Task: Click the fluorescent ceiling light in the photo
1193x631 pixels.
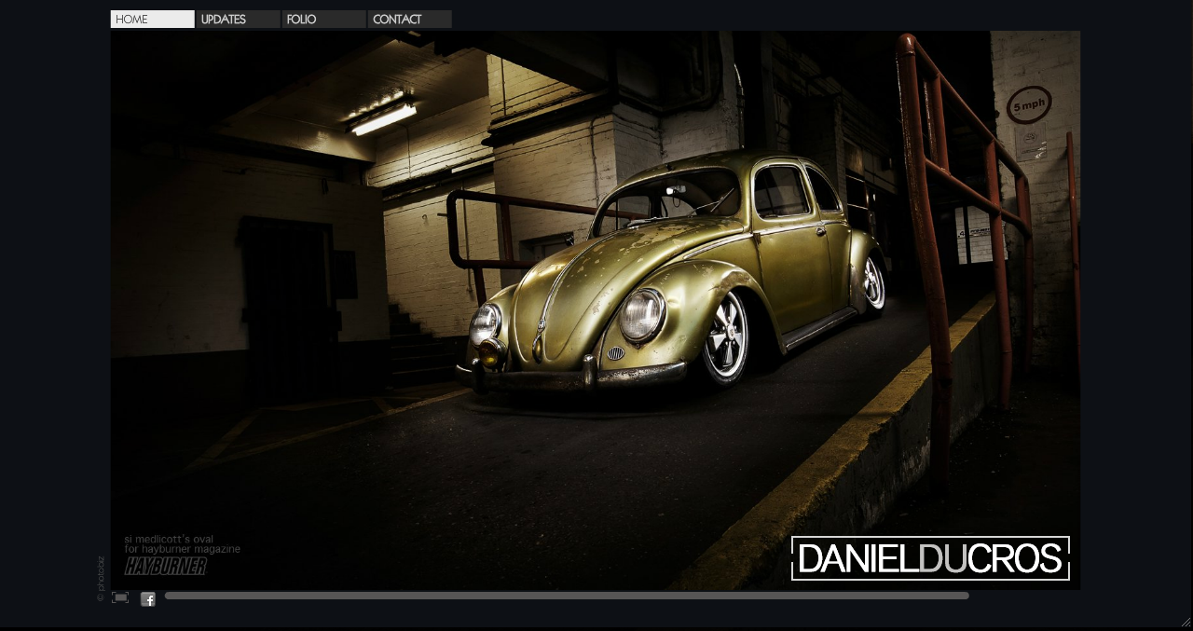Action: click(x=383, y=118)
